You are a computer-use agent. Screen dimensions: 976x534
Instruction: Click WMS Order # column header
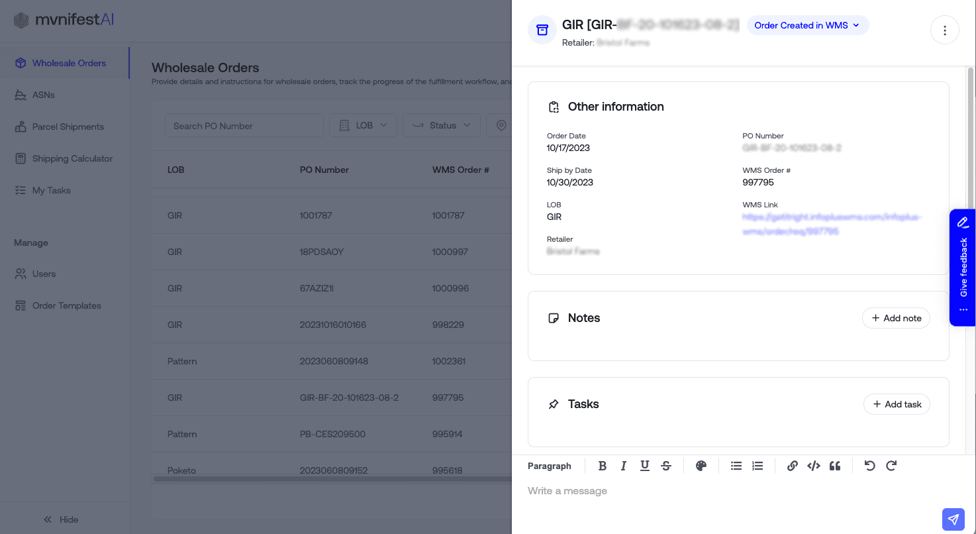(x=461, y=170)
